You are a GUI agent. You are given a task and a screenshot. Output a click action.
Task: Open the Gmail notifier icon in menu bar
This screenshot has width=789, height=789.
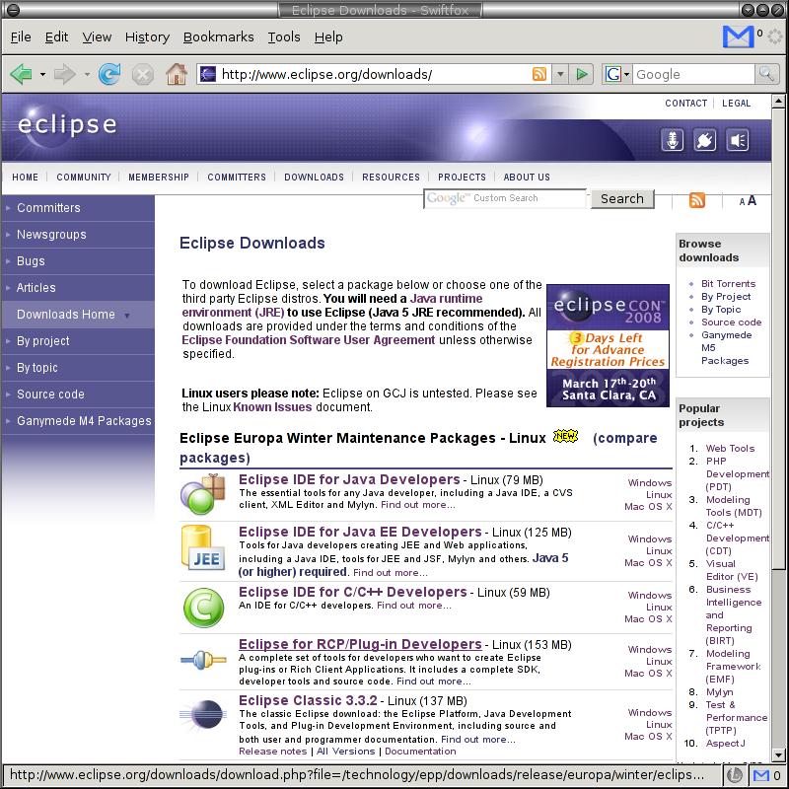click(x=738, y=36)
